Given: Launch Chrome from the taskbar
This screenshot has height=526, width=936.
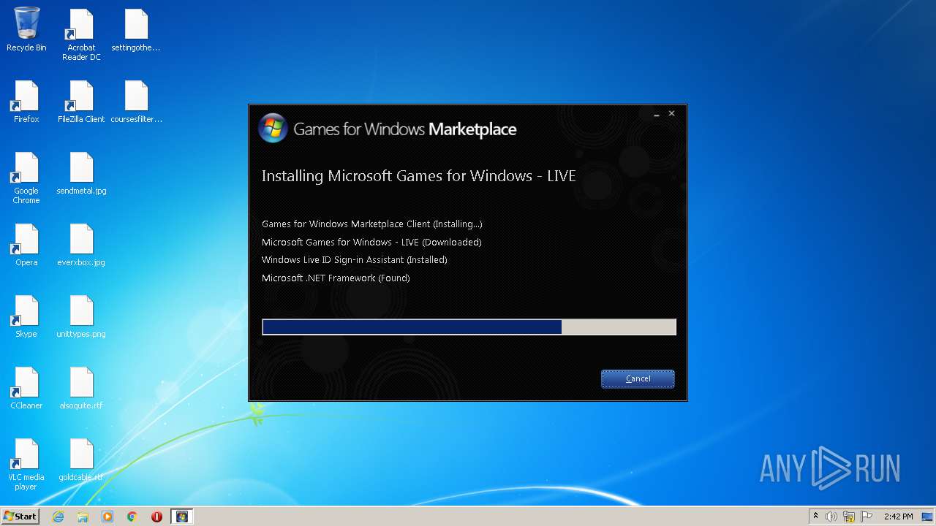Looking at the screenshot, I should coord(132,517).
